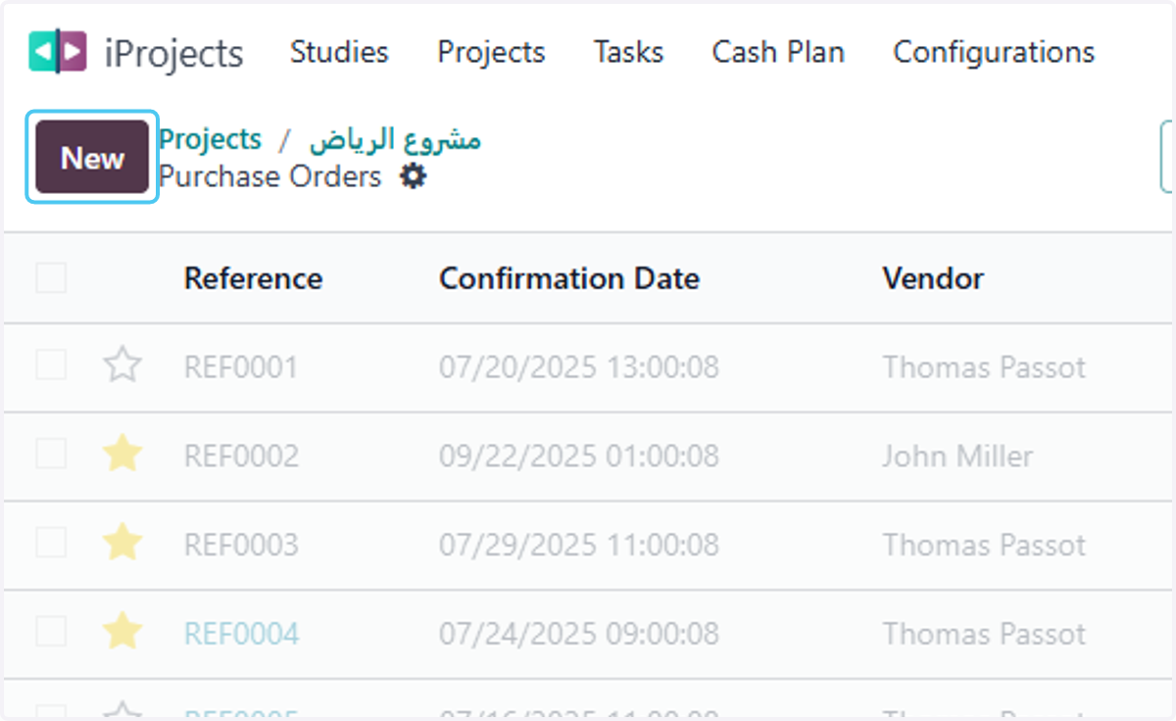Viewport: 1176px width, 721px height.
Task: Select the REF0002 row checkbox
Action: pyautogui.click(x=51, y=454)
